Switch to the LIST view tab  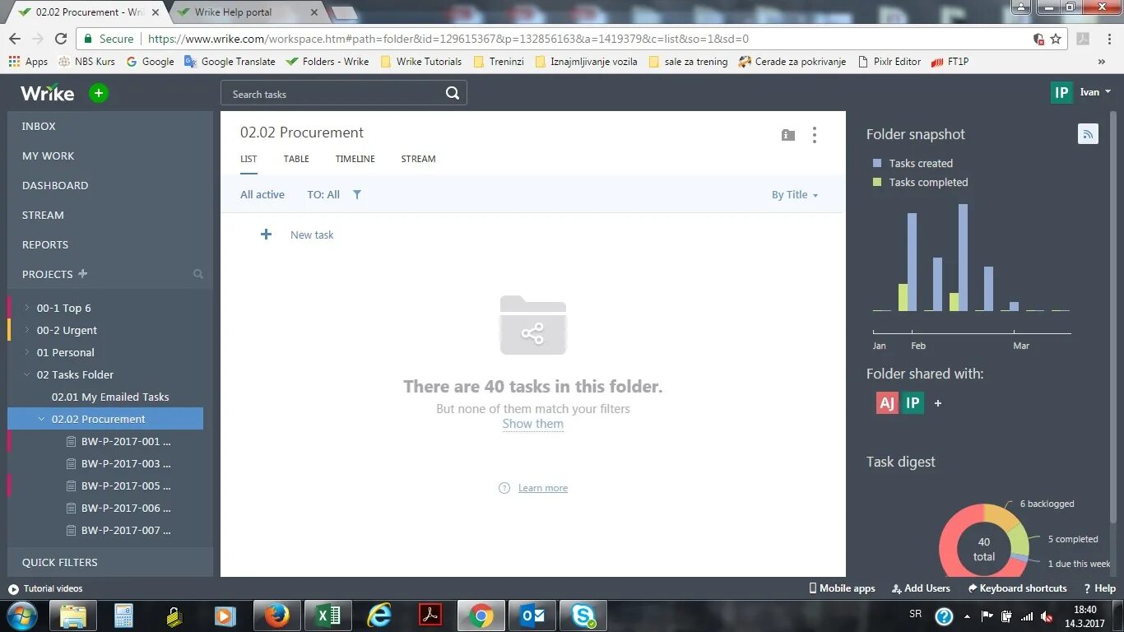pos(248,159)
